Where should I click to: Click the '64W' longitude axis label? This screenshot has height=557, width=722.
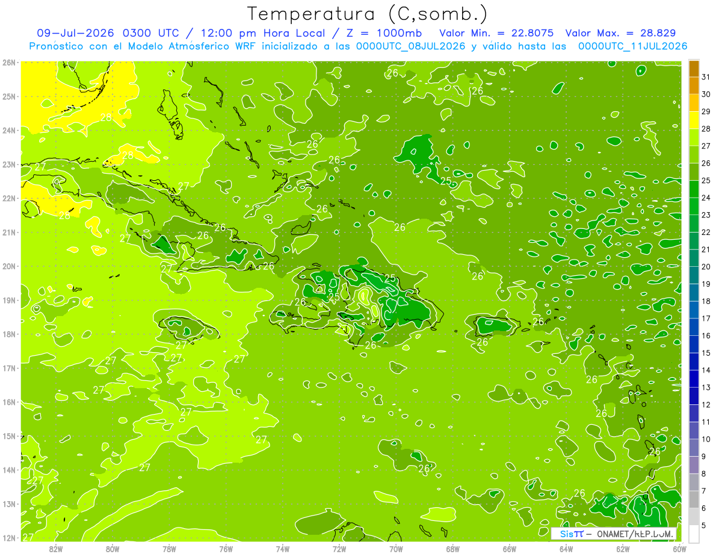tap(566, 548)
